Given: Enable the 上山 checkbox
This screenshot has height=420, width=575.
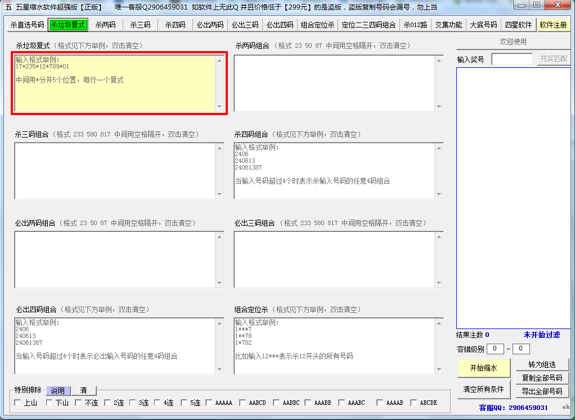Looking at the screenshot, I should tap(17, 403).
